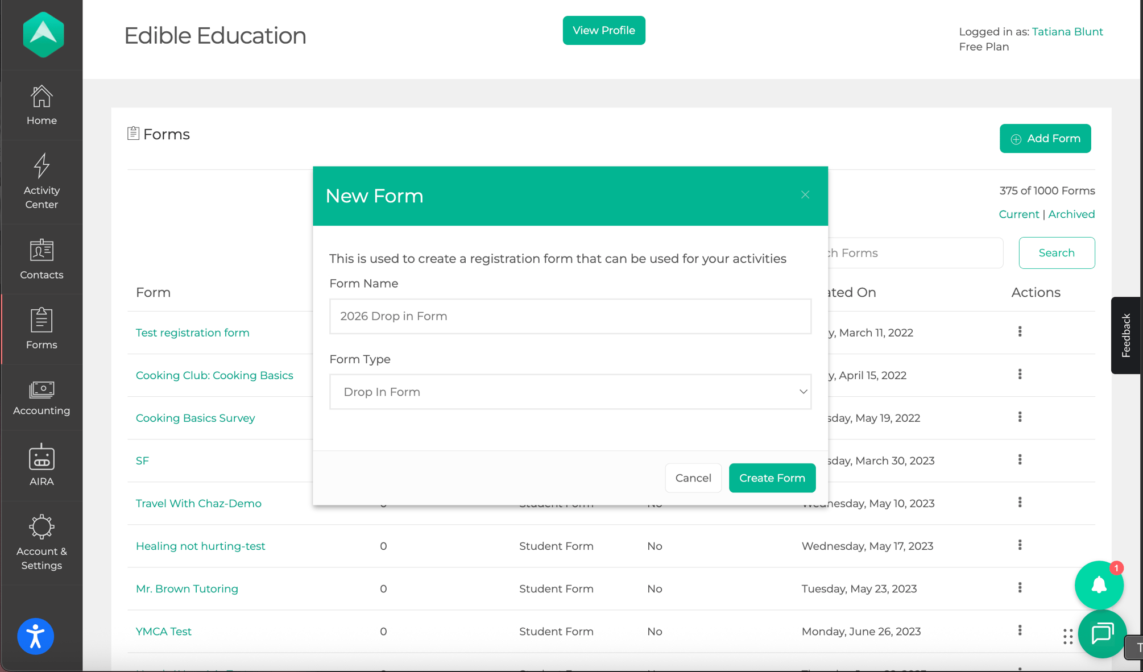This screenshot has width=1143, height=672.
Task: Open Contacts from sidebar
Action: tap(42, 259)
